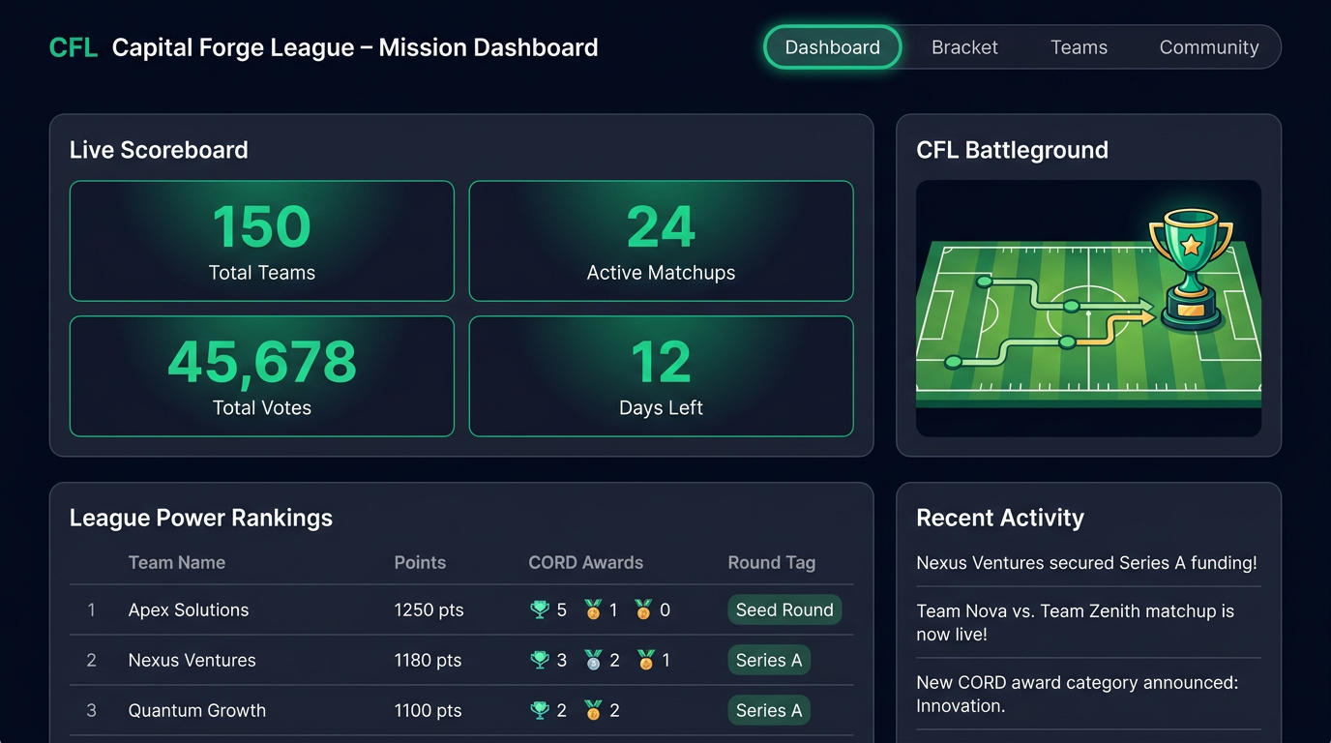Select the Total Votes stat card

click(262, 376)
